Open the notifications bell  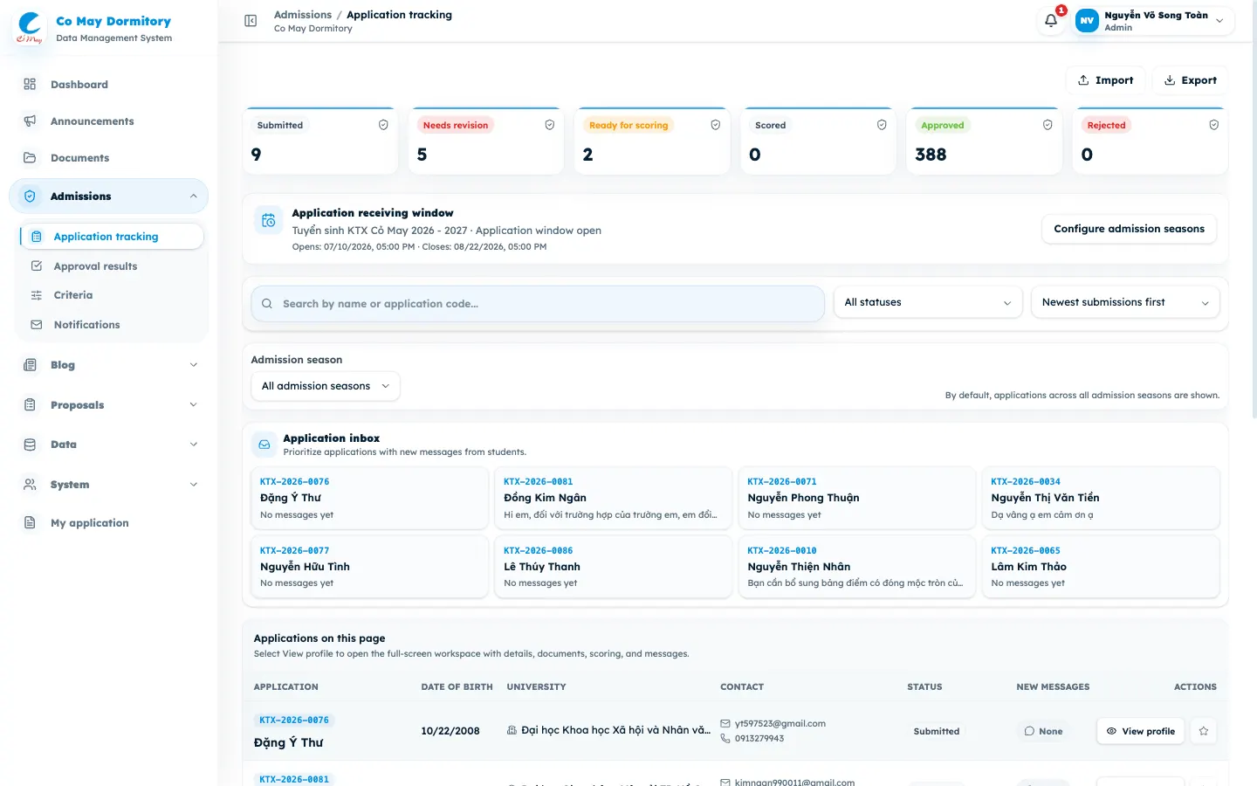(x=1051, y=20)
